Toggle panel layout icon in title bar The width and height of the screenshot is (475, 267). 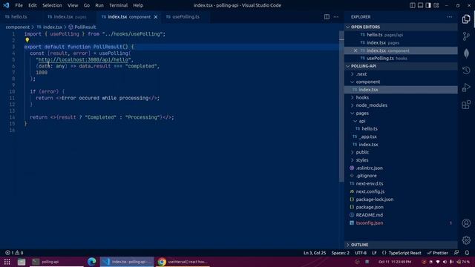coord(420,5)
